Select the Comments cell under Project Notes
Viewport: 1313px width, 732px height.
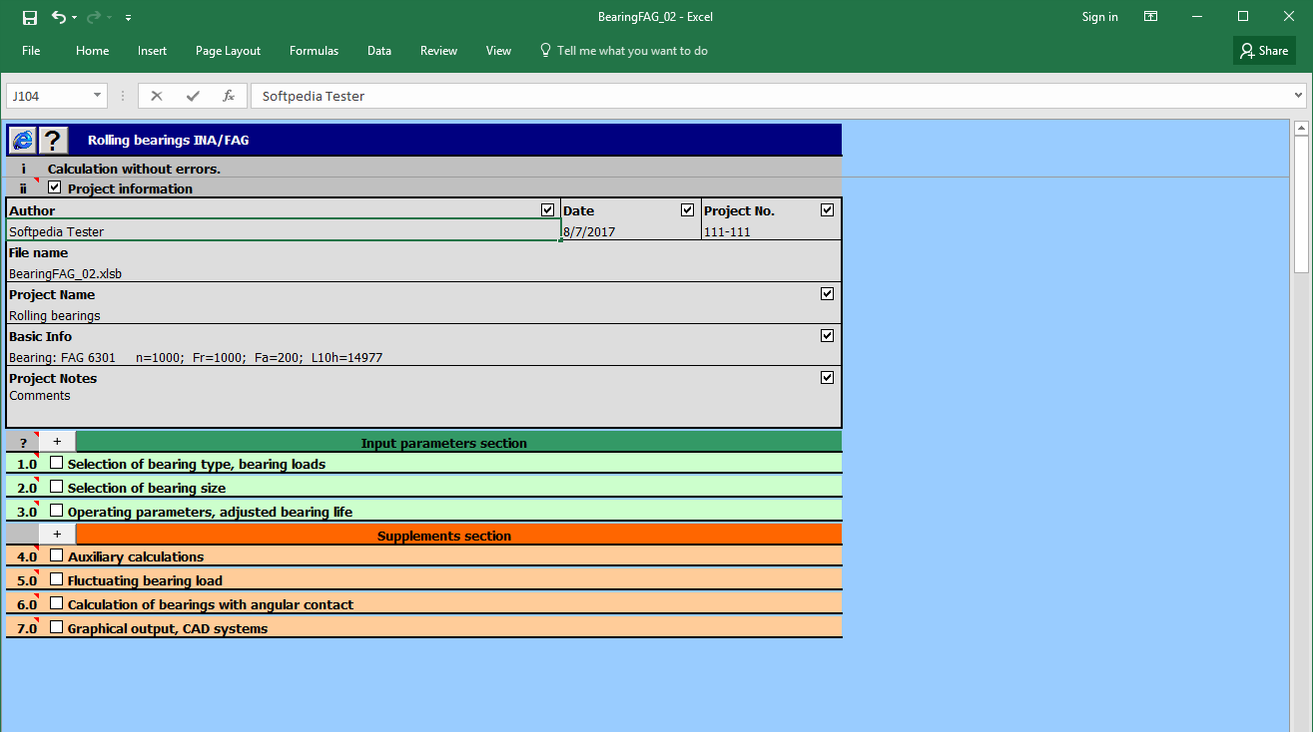point(423,407)
